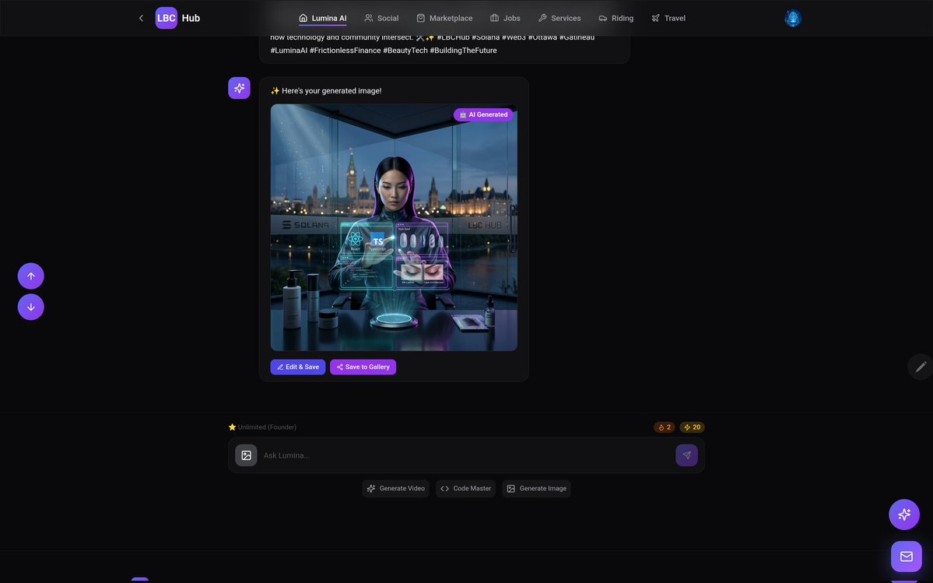Click the #BuildingTheFuture hashtag
This screenshot has width=933, height=583.
pyautogui.click(x=464, y=51)
